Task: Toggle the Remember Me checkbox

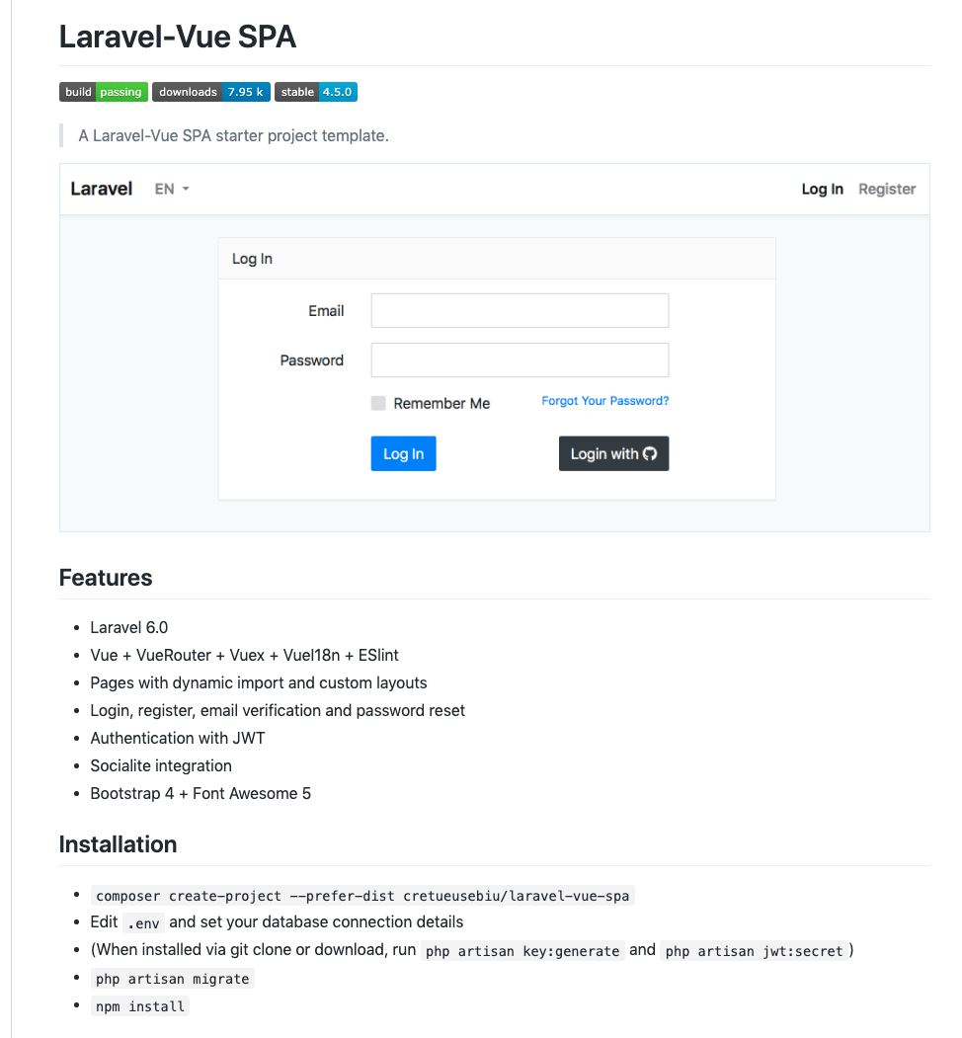Action: [x=378, y=403]
